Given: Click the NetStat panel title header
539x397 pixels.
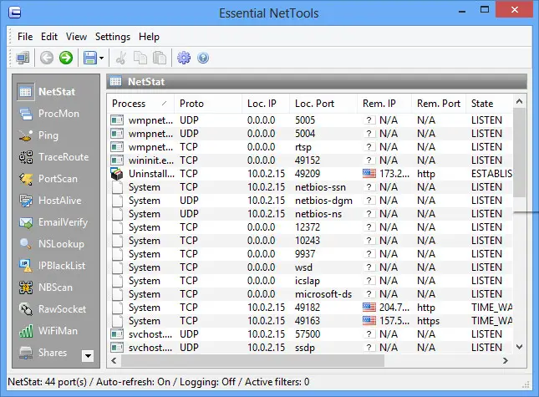Looking at the screenshot, I should click(317, 81).
